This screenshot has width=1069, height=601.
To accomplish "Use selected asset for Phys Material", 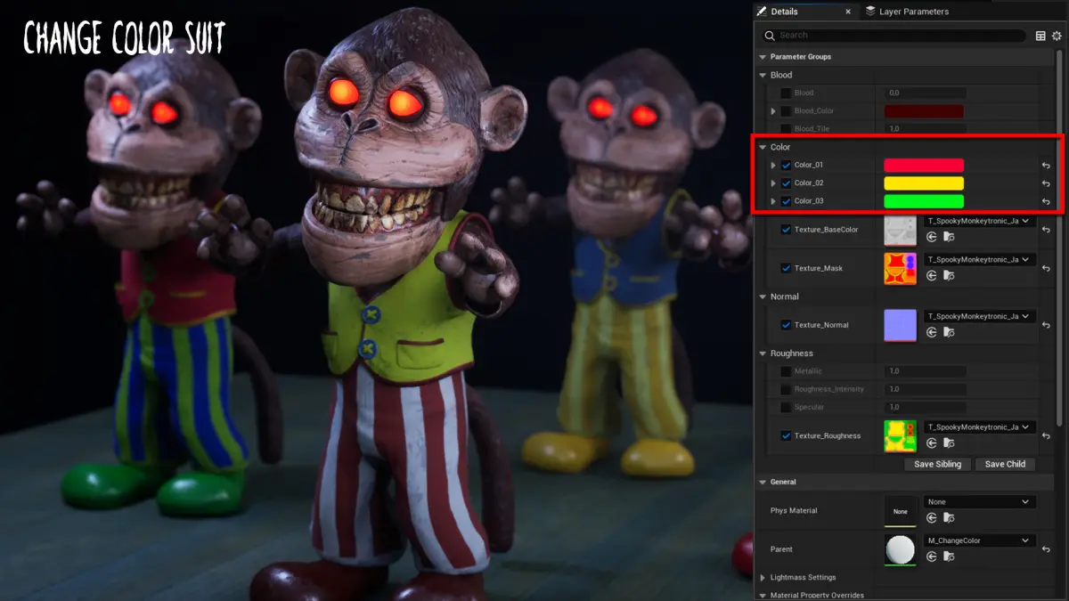I will coord(932,517).
